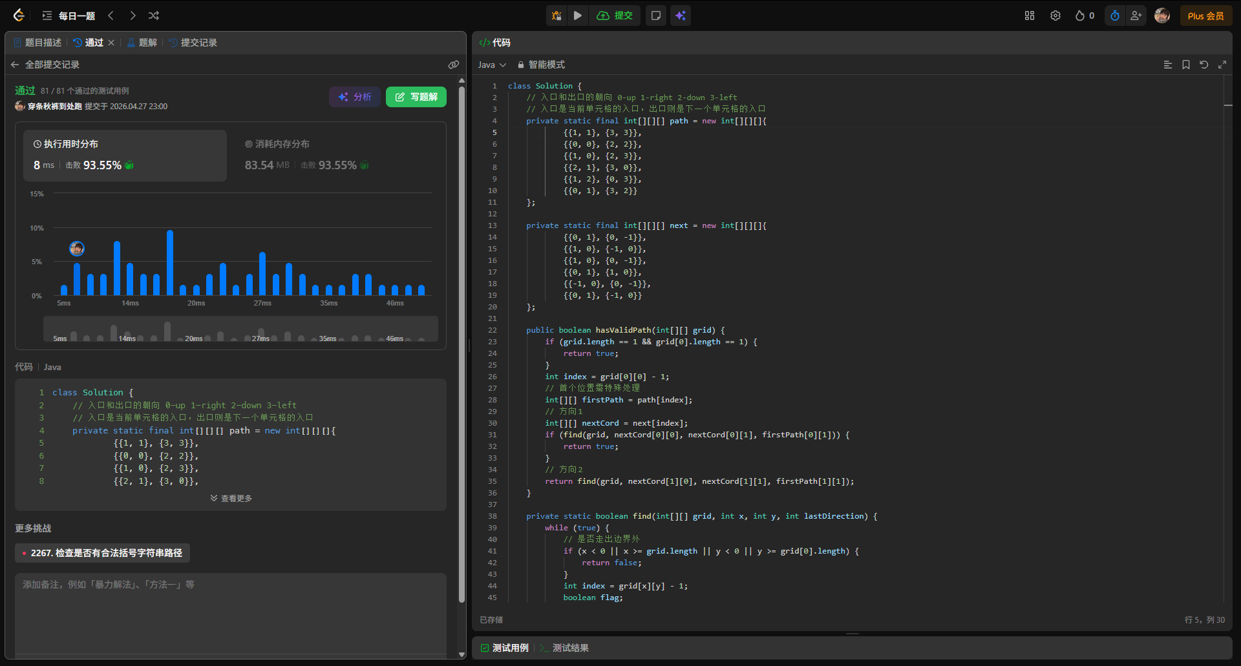Viewport: 1241px width, 666px height.
Task: Copy submission link via chain icon
Action: (x=454, y=65)
